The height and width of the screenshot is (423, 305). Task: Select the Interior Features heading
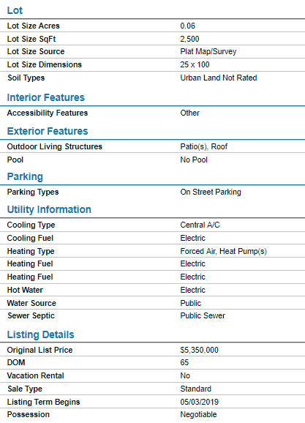(x=46, y=97)
